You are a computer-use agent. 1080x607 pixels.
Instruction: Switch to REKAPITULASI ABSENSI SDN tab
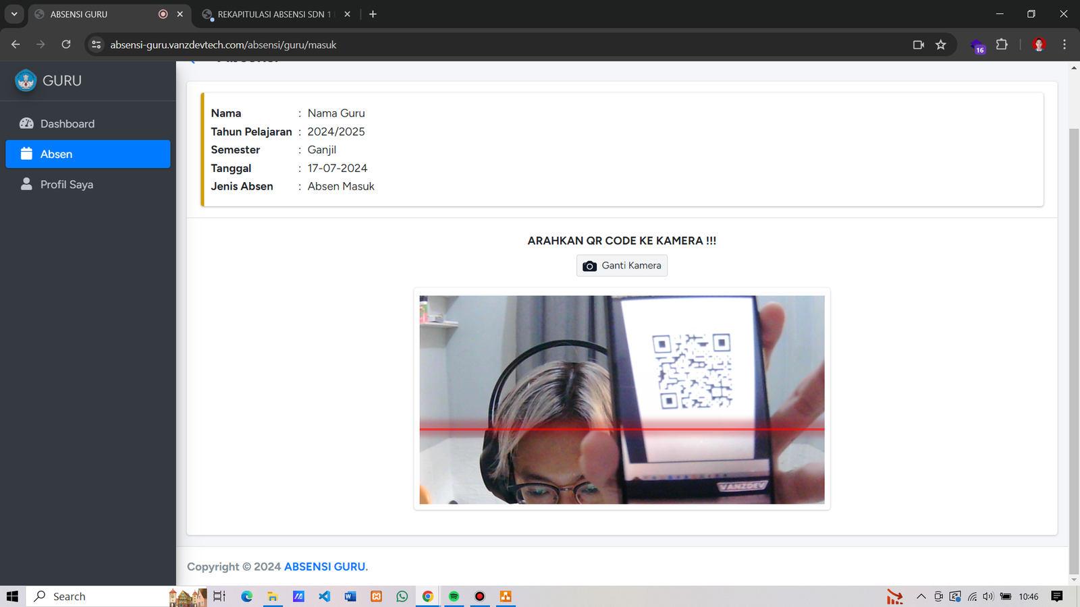(x=273, y=14)
